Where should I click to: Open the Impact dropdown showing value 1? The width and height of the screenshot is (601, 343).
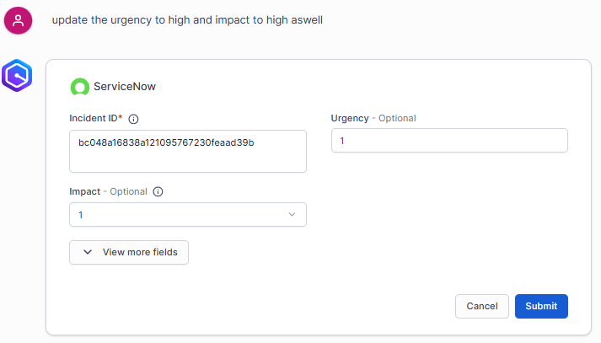coord(187,215)
